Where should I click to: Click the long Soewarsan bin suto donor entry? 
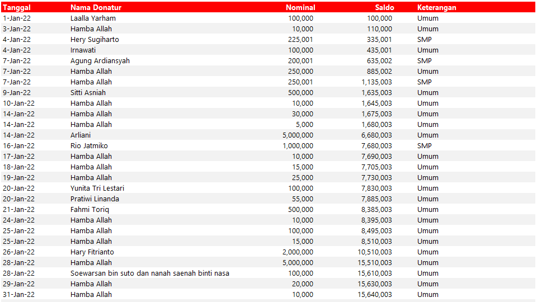(x=149, y=273)
